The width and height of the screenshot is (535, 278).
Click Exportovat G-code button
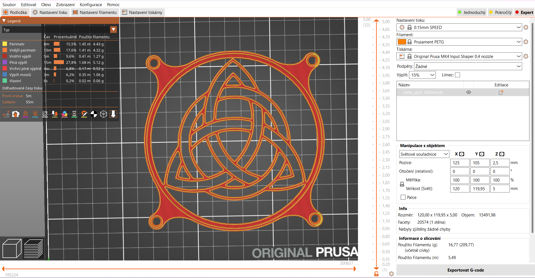pyautogui.click(x=466, y=270)
